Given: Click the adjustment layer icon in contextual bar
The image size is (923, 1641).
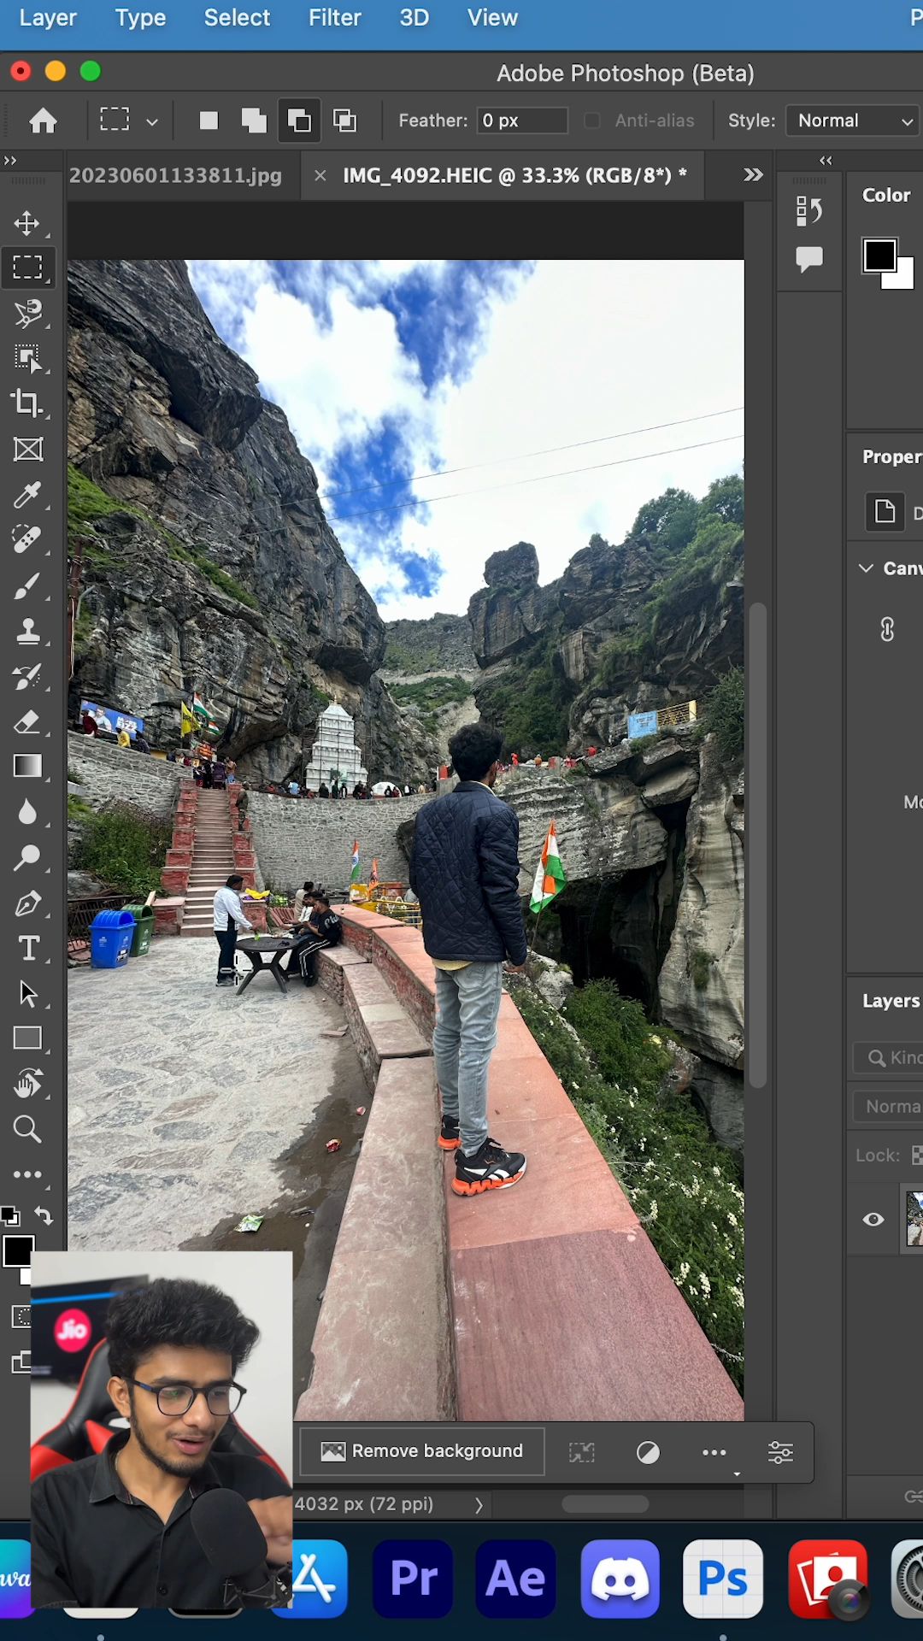Looking at the screenshot, I should click(648, 1452).
